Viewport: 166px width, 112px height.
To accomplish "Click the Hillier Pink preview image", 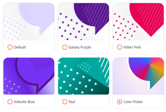I will click(138, 22).
